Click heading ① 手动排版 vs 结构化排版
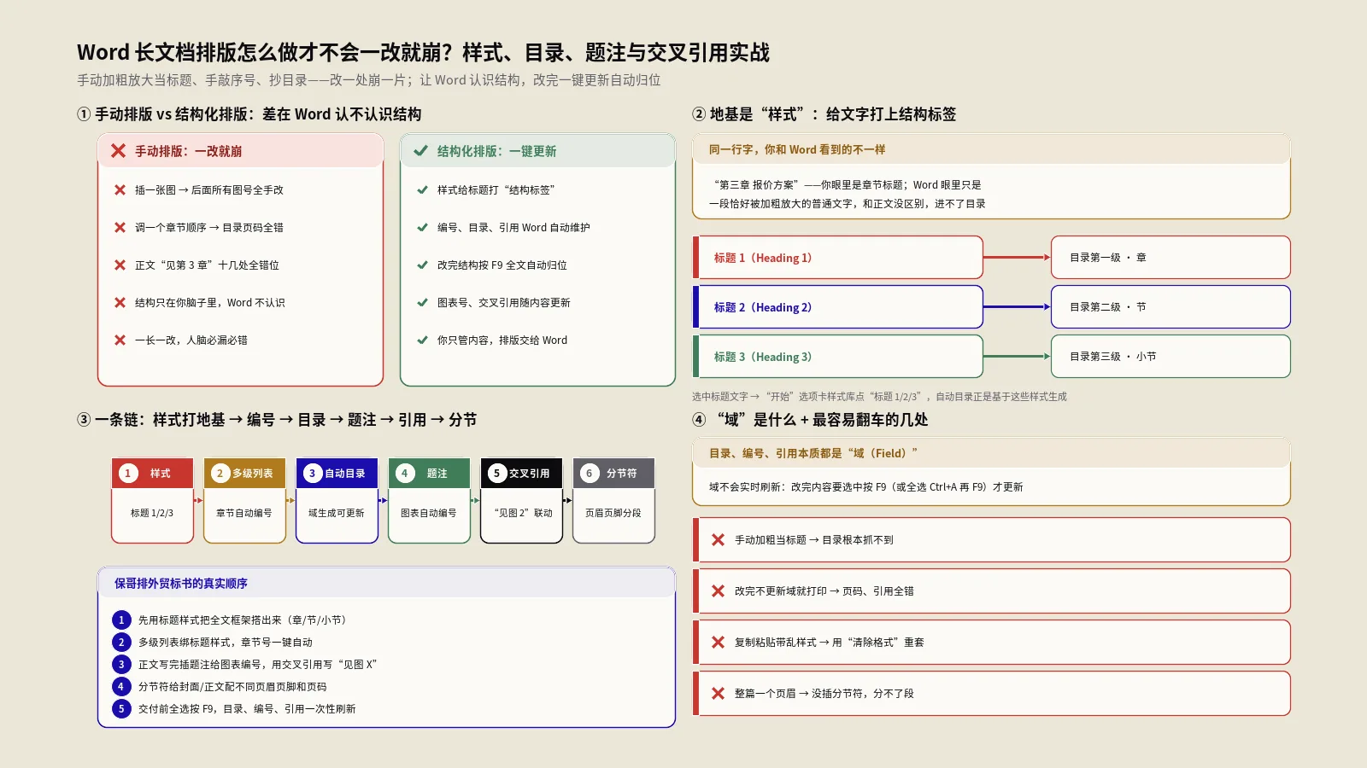The image size is (1367, 768). coord(249,114)
